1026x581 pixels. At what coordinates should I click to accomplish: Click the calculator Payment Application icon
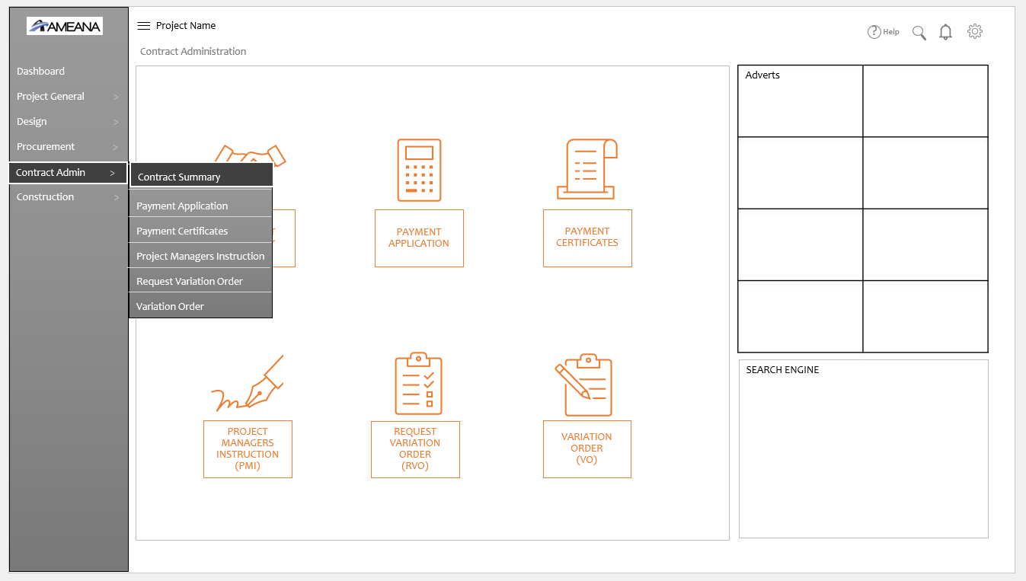pyautogui.click(x=419, y=170)
